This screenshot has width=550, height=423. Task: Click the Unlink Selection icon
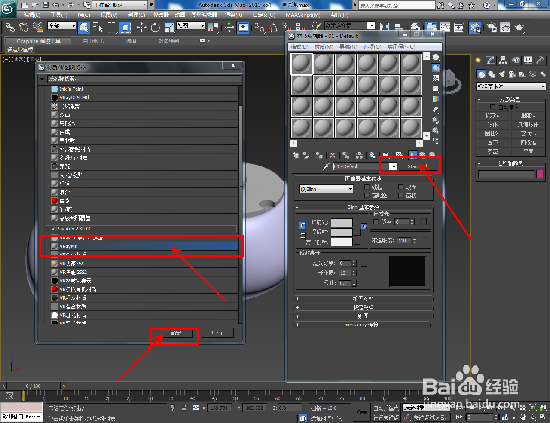[x=24, y=28]
